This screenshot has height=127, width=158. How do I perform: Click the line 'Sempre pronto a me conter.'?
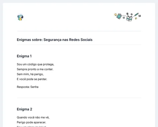click(x=35, y=69)
